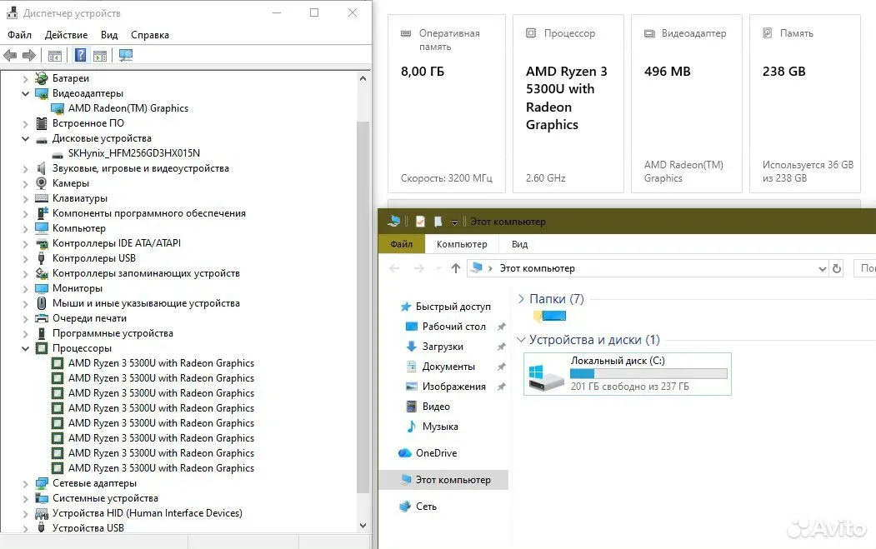
Task: Expand the Контроллеры USB node
Action: 25,258
